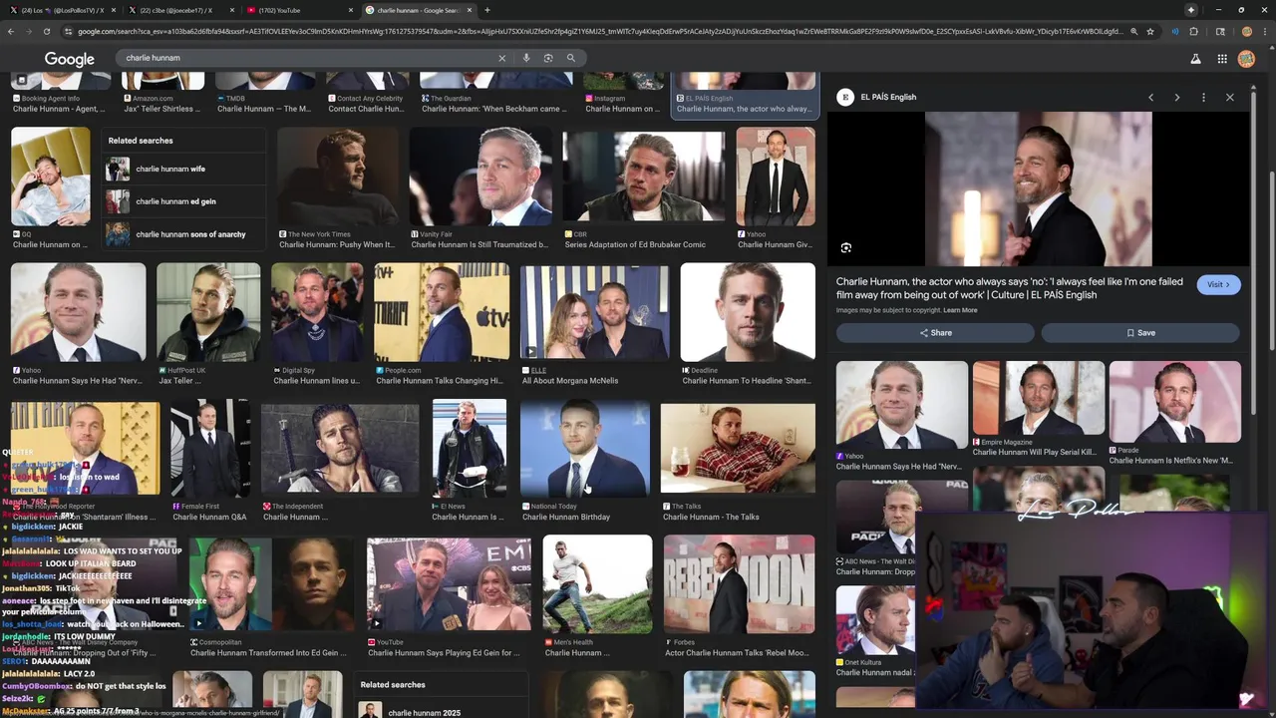The width and height of the screenshot is (1276, 718).
Task: Start voice search with microphone icon
Action: pyautogui.click(x=526, y=58)
